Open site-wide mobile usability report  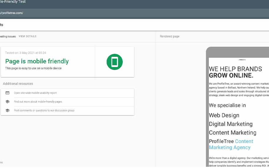pyautogui.click(x=35, y=93)
